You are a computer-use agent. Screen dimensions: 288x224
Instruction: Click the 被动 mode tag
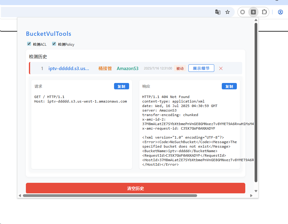(x=180, y=69)
